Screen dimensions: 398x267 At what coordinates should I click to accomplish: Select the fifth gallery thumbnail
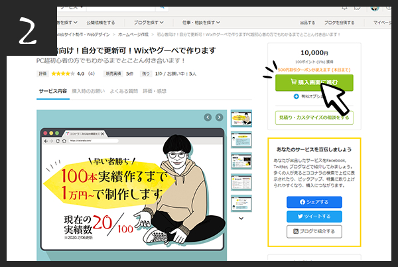(x=241, y=203)
